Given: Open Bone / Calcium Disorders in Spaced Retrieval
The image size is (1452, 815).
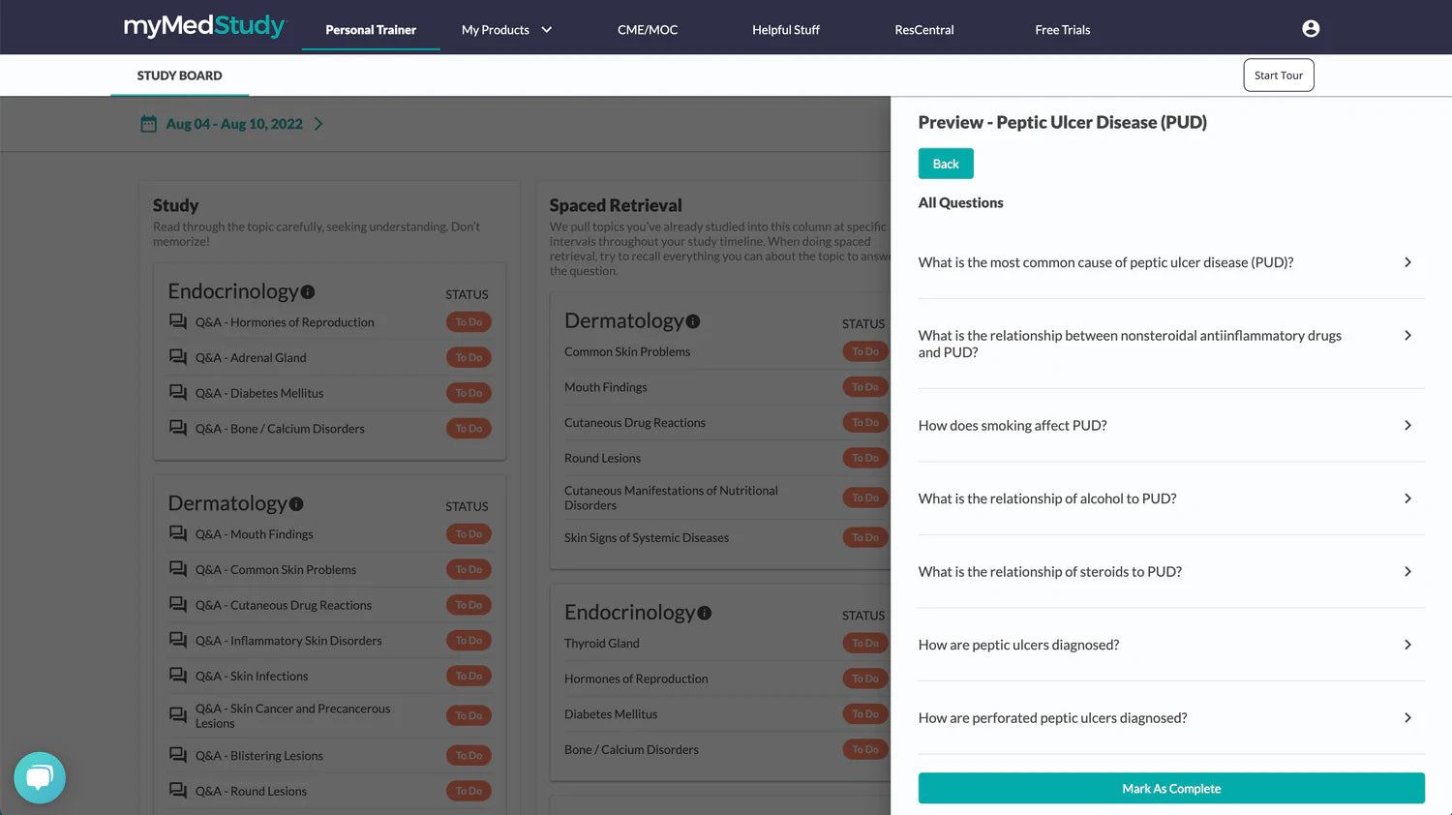Looking at the screenshot, I should click(x=631, y=749).
